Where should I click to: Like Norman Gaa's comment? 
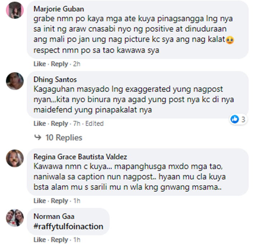point(39,239)
